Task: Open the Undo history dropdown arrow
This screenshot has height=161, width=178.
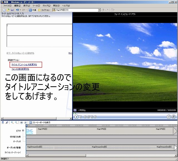Action: 20,10
